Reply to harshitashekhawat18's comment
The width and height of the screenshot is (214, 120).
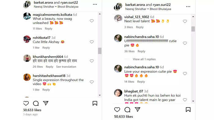46,90
